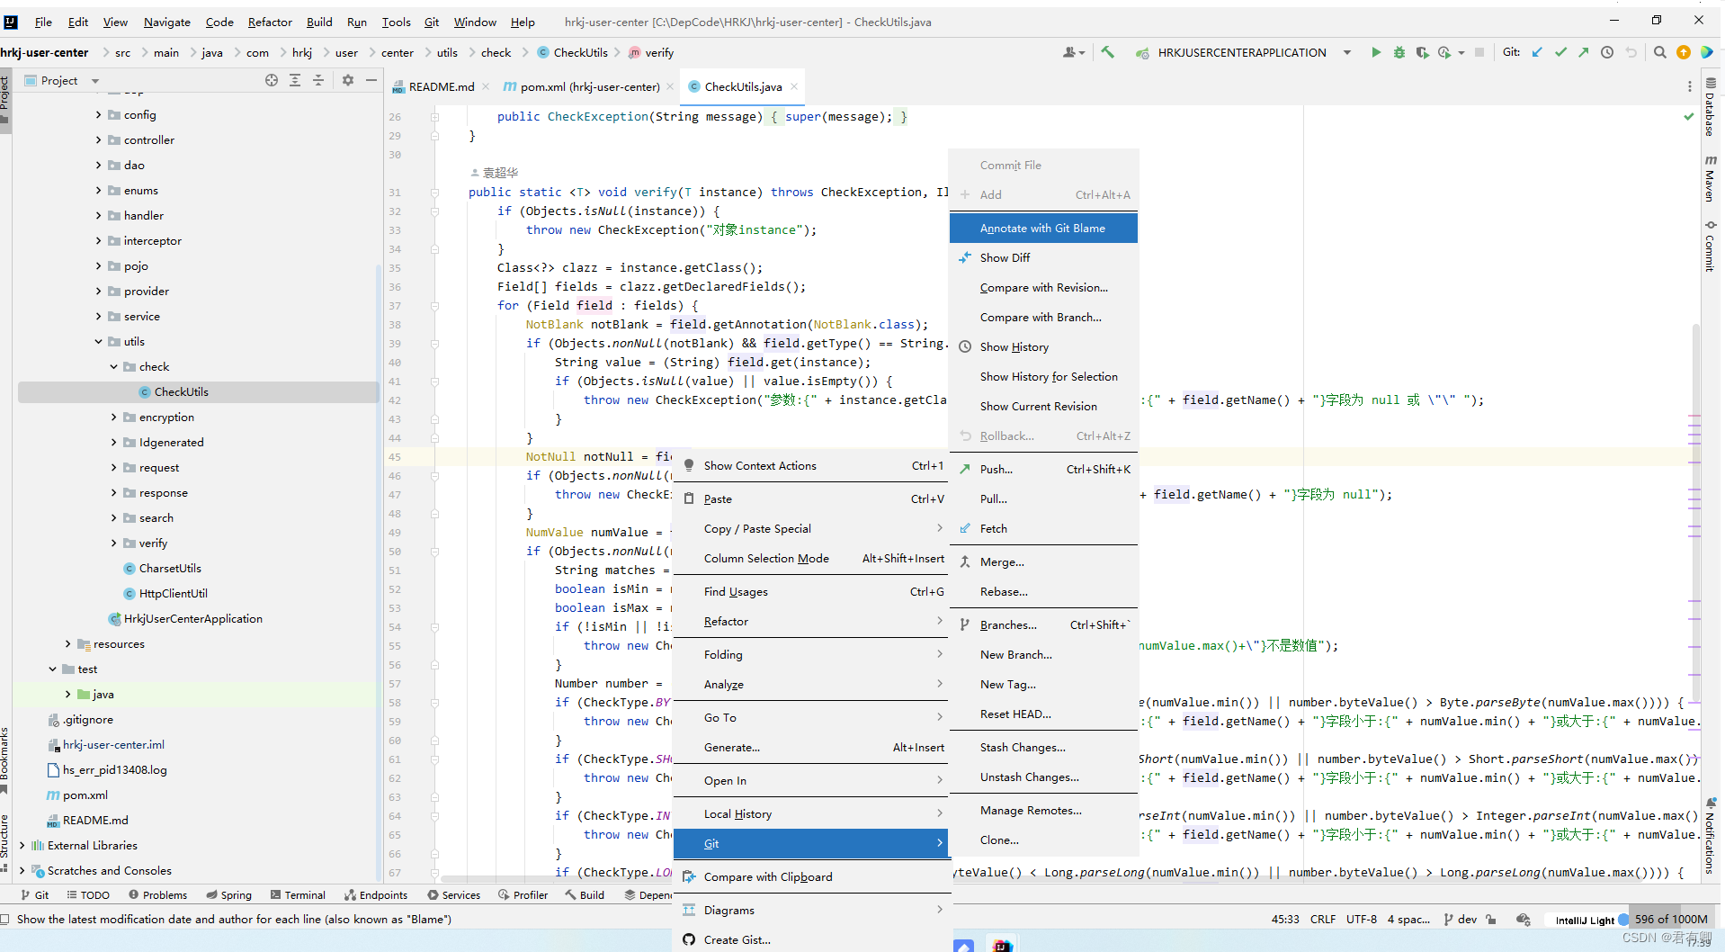Screen dimensions: 1725x952
Task: Expand External Libraries node
Action: tap(22, 846)
